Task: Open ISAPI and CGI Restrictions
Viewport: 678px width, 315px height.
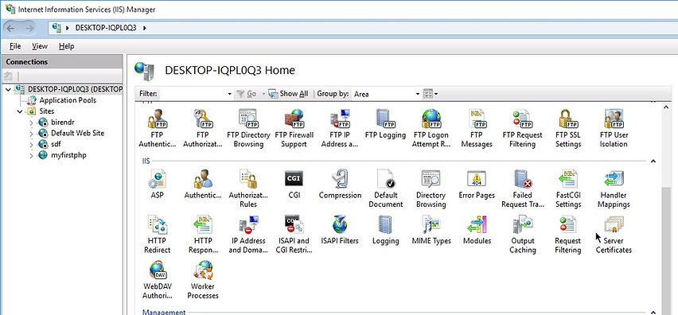Action: pyautogui.click(x=294, y=234)
